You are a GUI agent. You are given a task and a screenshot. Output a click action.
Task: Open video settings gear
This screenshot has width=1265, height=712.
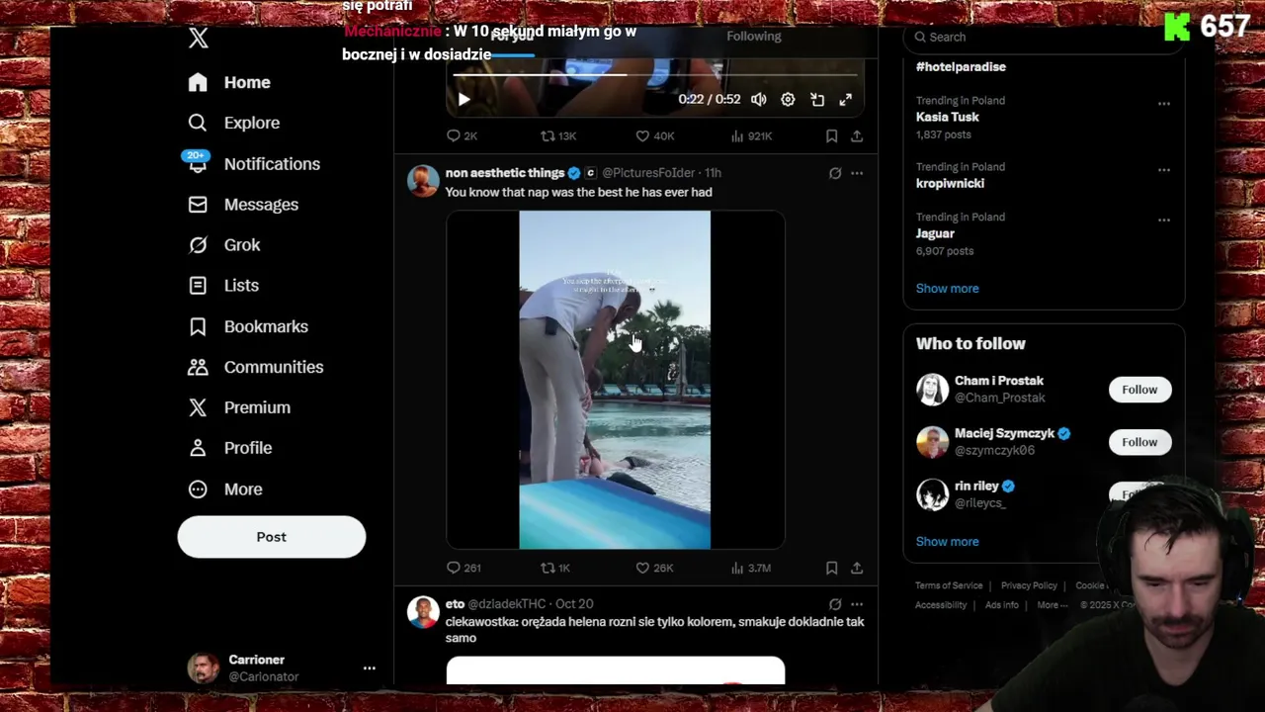pos(788,100)
